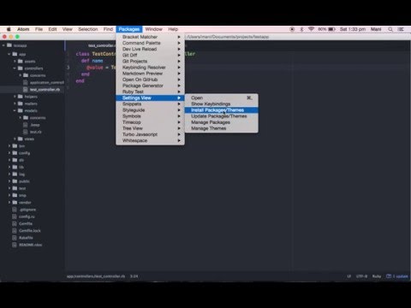
Task: Open the File menu
Action: click(x=39, y=29)
